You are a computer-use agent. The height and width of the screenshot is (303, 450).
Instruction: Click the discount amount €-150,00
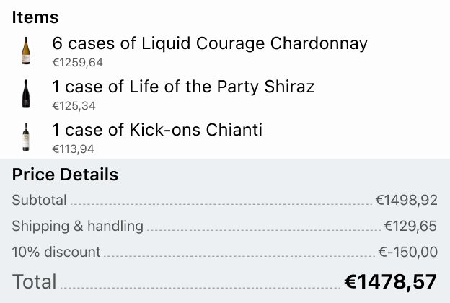(407, 252)
